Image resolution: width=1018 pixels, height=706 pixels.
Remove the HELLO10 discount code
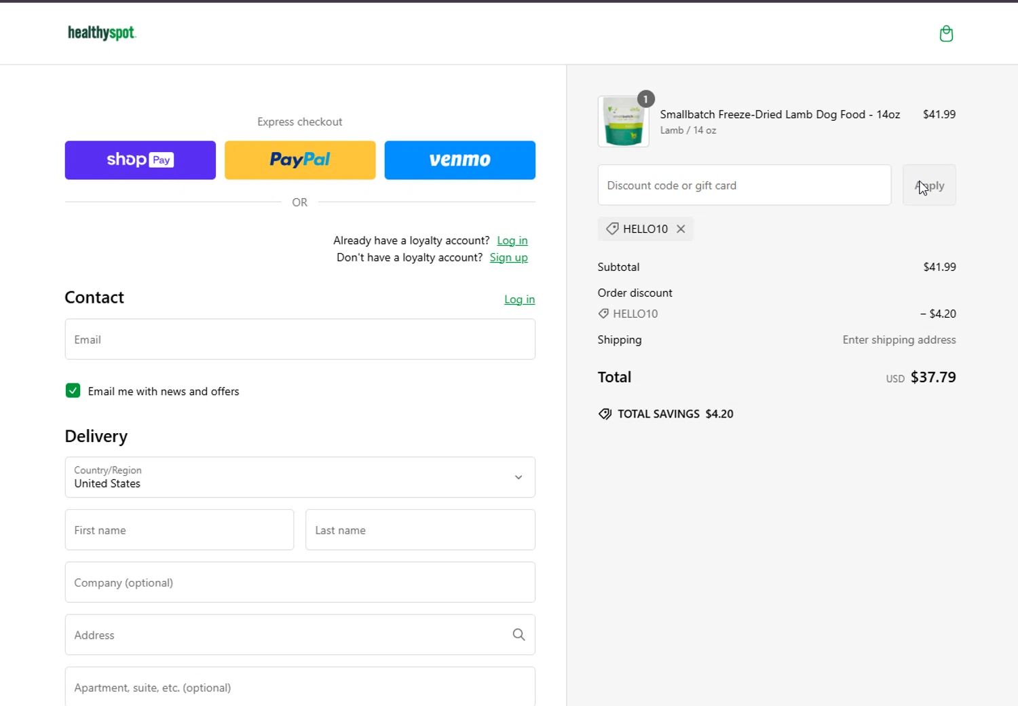pyautogui.click(x=681, y=229)
